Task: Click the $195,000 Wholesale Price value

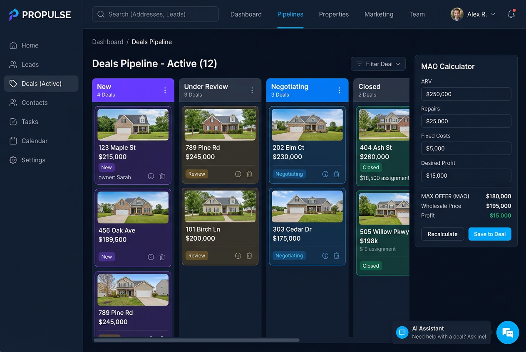Action: click(x=499, y=206)
